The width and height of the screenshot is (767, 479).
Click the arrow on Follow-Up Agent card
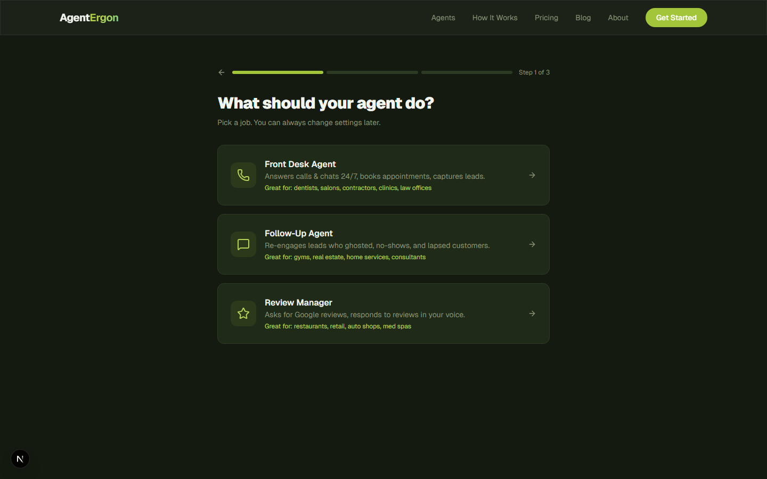click(x=532, y=244)
